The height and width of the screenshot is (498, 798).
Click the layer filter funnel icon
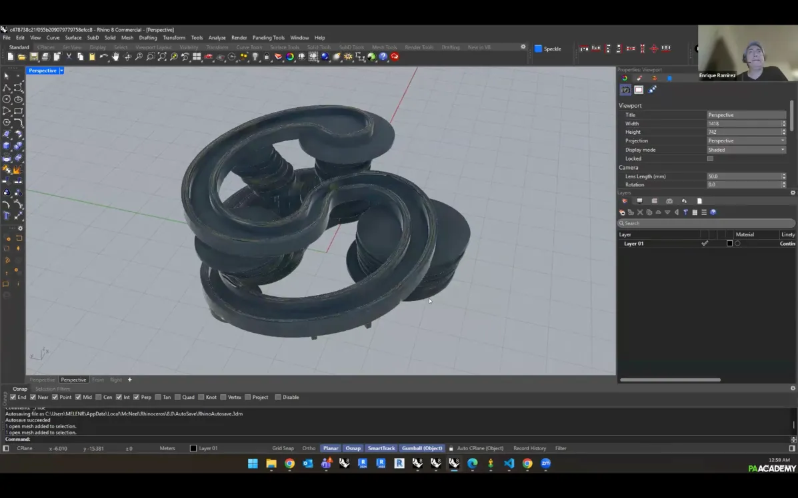click(x=685, y=212)
